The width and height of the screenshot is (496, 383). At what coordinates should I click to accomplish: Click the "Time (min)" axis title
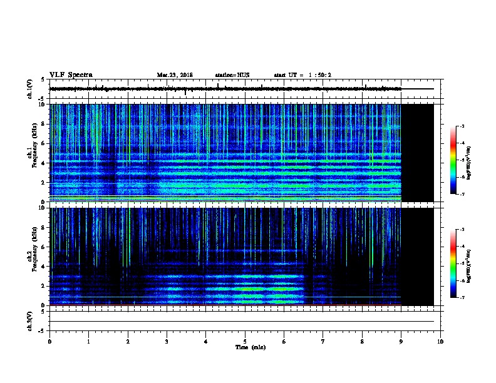pyautogui.click(x=251, y=347)
